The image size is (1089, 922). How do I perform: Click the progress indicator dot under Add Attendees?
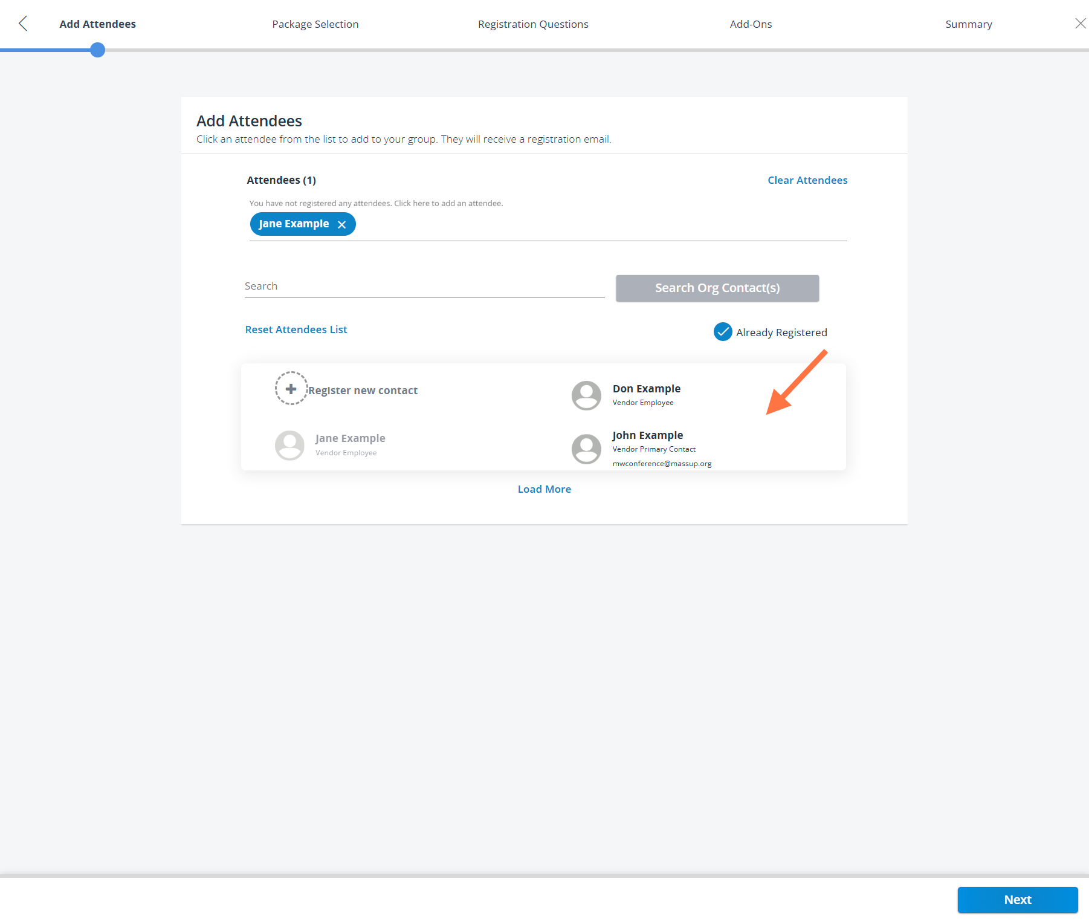[x=97, y=50]
